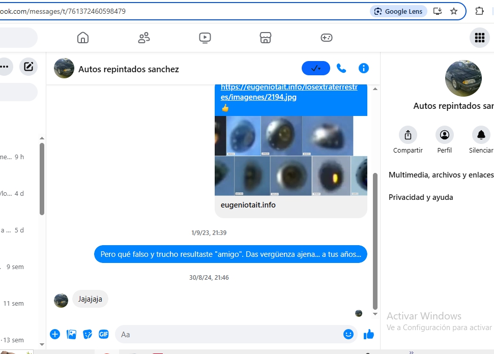Open the blue checkmark dropdown
The image size is (494, 354).
315,68
